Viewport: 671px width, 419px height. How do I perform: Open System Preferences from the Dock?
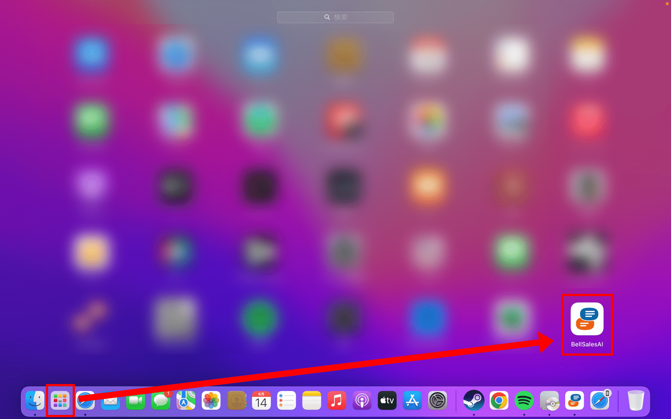click(x=437, y=401)
